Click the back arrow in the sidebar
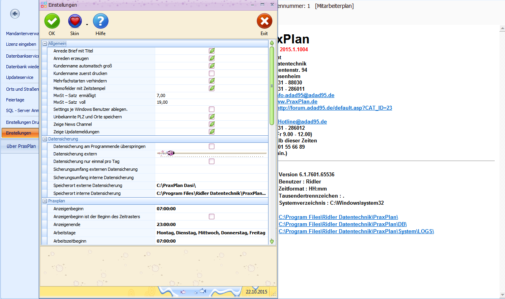This screenshot has width=505, height=299. click(15, 14)
